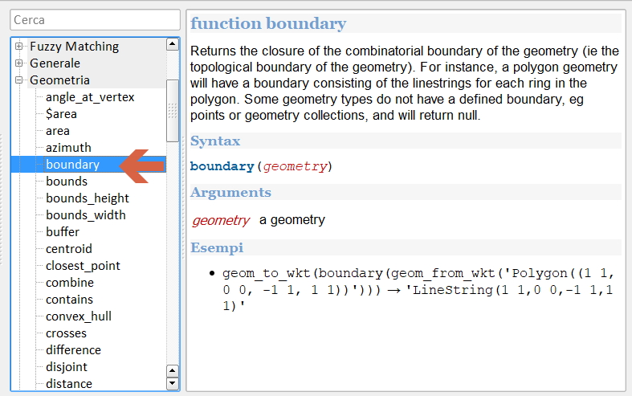Select the Fuzzy Matching category label
Screen dimensions: 632x396
point(74,47)
